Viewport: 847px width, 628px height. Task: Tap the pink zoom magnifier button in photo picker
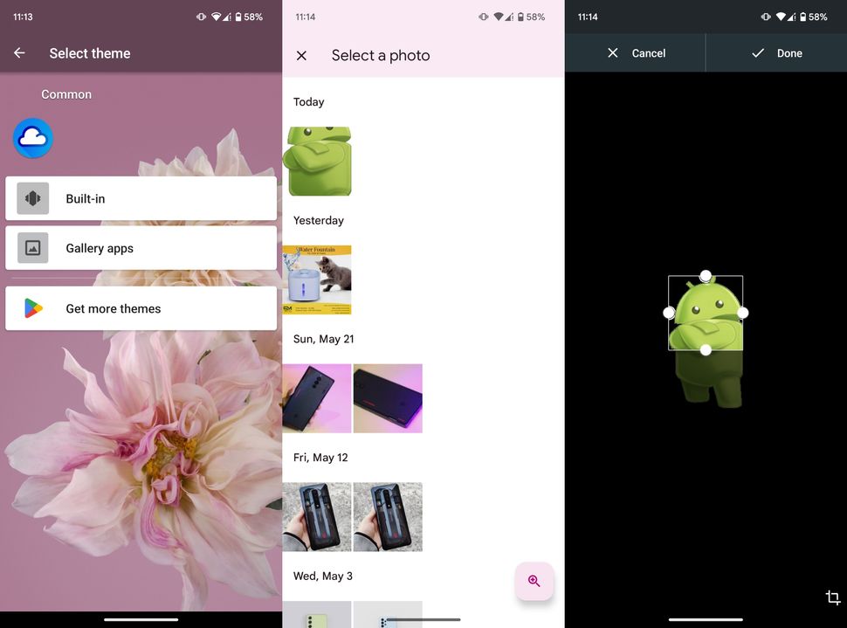click(x=534, y=581)
